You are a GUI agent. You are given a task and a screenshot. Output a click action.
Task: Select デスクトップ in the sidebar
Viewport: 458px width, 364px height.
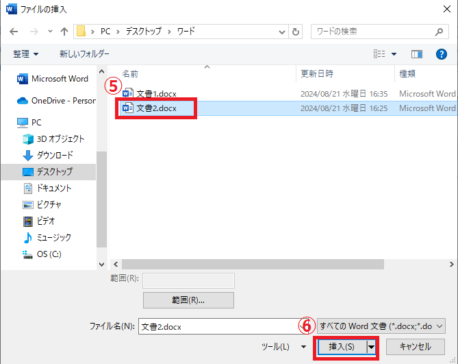coord(48,171)
